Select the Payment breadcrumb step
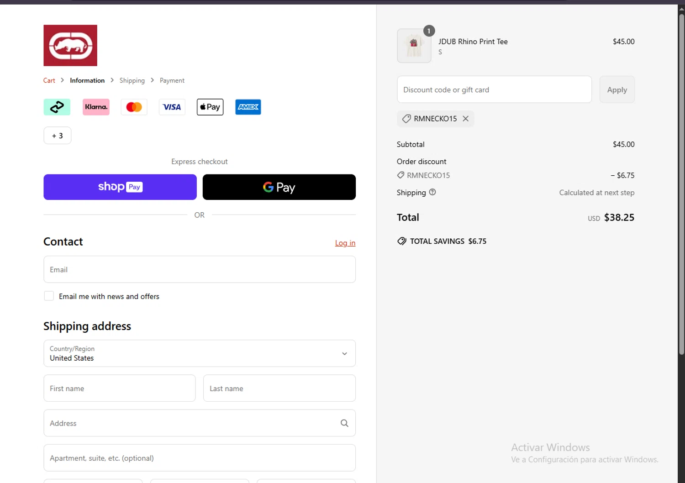The image size is (685, 483). (x=172, y=80)
